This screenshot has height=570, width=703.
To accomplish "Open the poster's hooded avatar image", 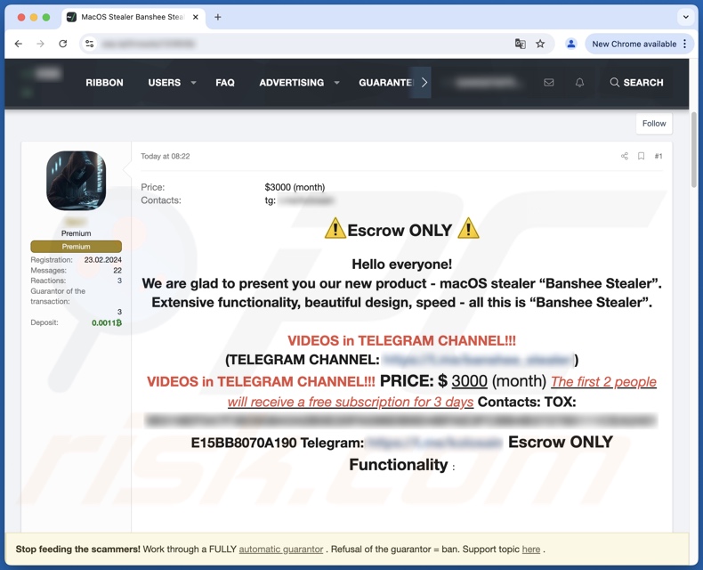I will 77,181.
